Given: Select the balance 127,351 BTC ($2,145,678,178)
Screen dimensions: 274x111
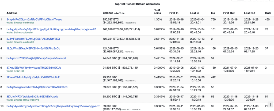Looking at the screenshot, I should 121,39.
